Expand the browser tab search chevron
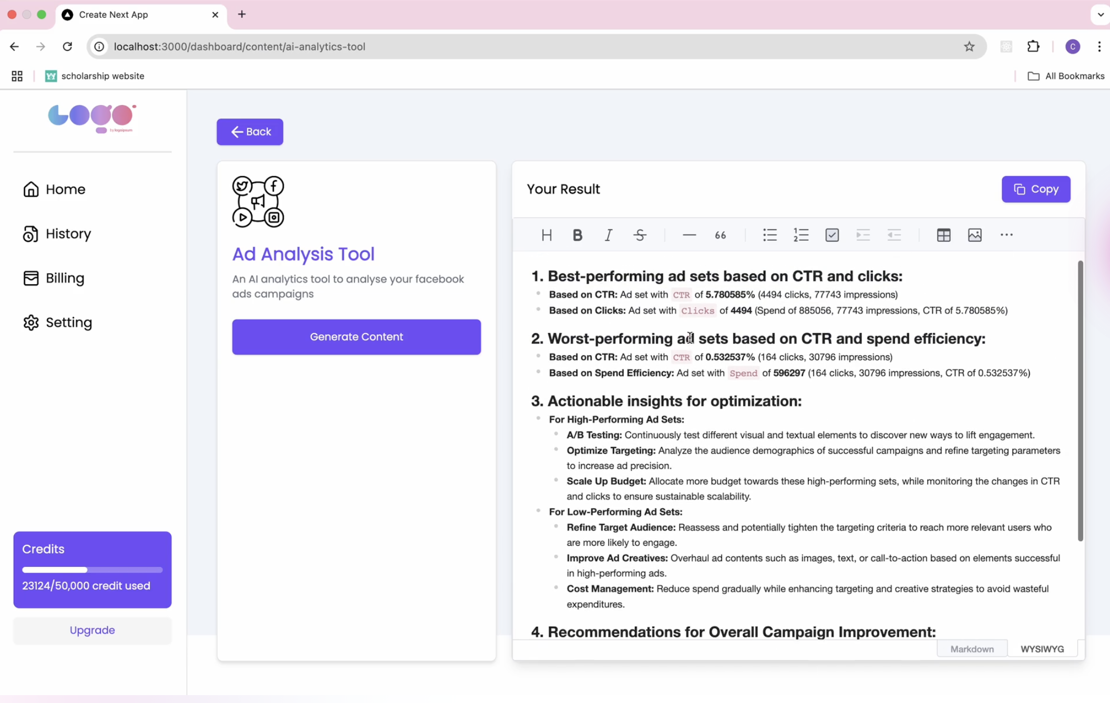 click(1101, 15)
